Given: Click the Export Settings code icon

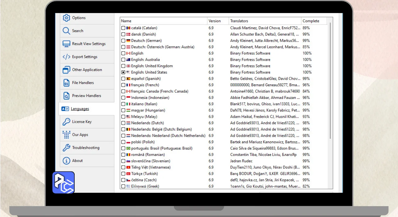Looking at the screenshot, I should 66,57.
